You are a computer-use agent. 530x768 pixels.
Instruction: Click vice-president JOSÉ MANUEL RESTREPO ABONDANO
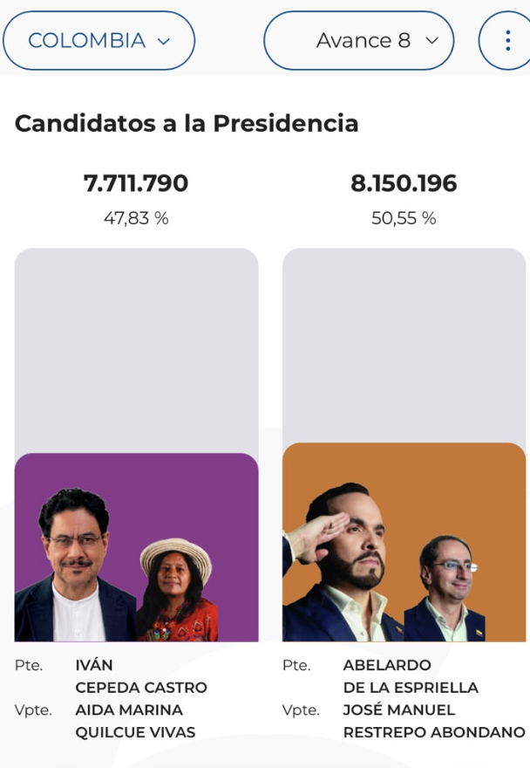tap(434, 721)
